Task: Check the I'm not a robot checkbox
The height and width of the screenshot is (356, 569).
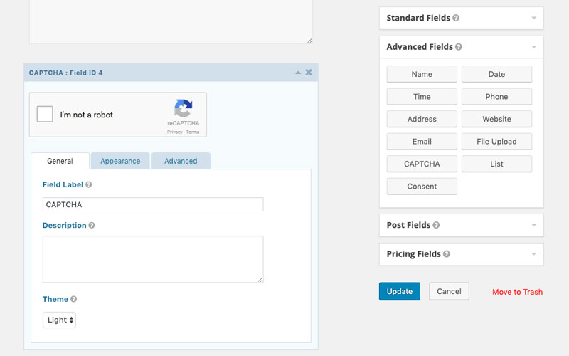Action: [x=45, y=115]
